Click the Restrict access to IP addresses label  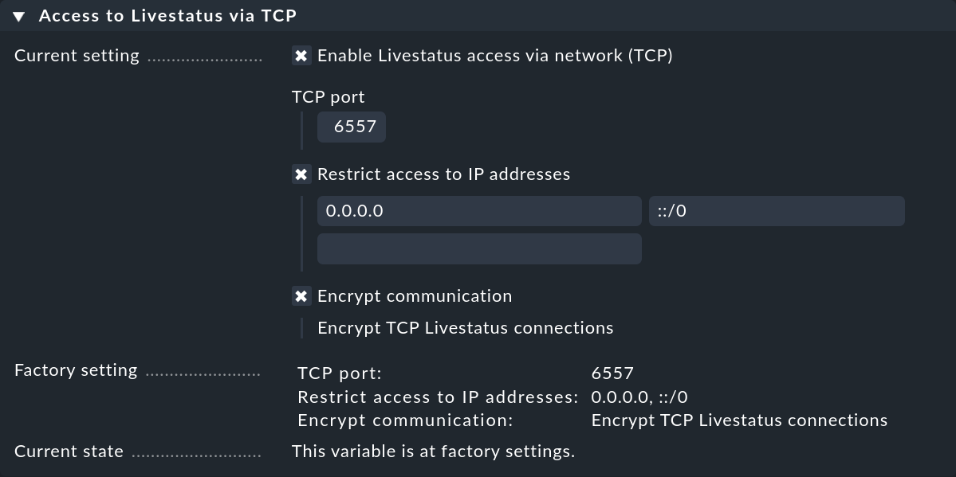point(443,174)
